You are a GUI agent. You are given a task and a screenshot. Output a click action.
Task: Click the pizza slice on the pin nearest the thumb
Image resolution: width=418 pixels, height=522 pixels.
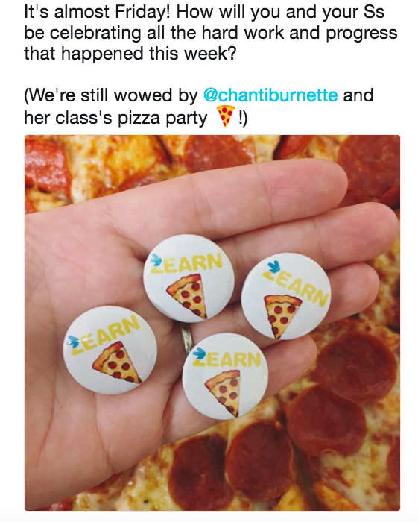116,362
